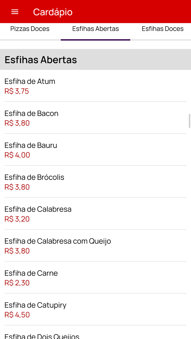Select the Esfihas Abertas tab

point(95,28)
